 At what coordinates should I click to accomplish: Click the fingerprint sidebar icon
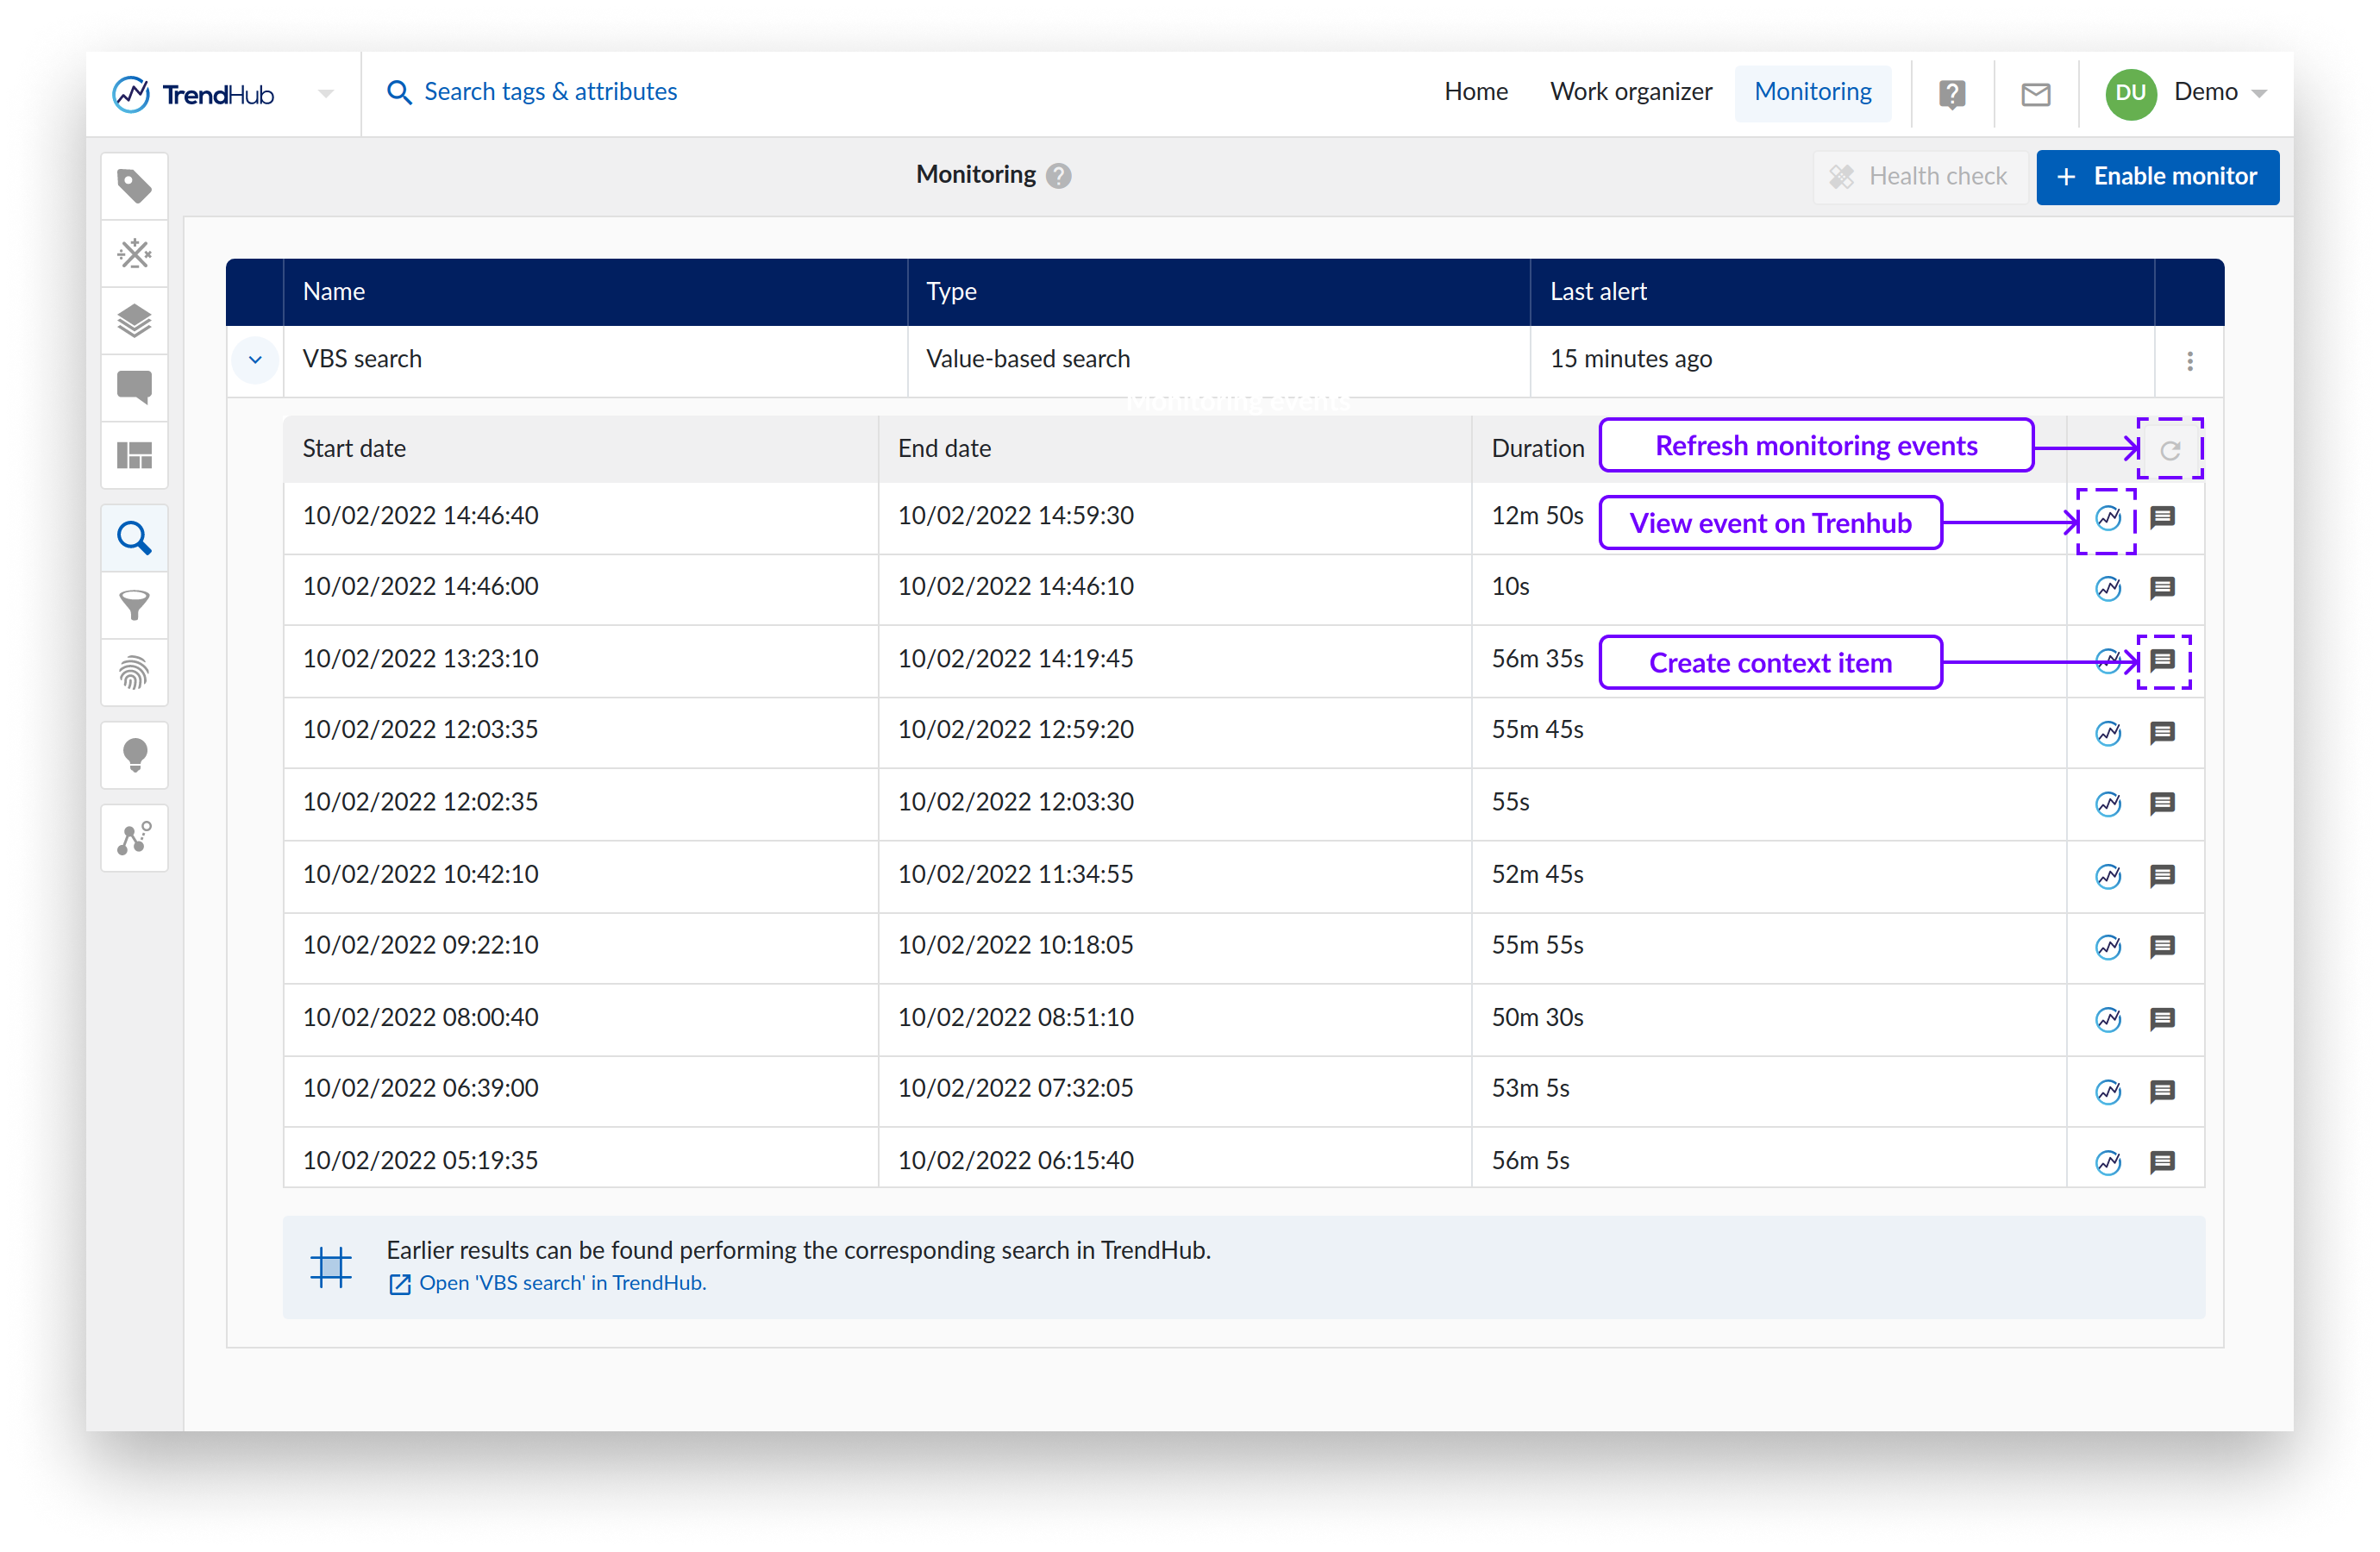134,672
